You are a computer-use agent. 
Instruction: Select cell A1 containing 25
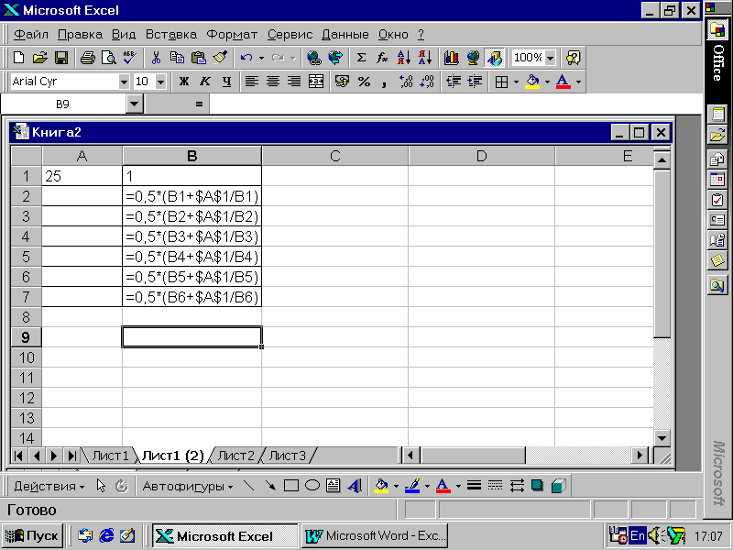coord(82,176)
